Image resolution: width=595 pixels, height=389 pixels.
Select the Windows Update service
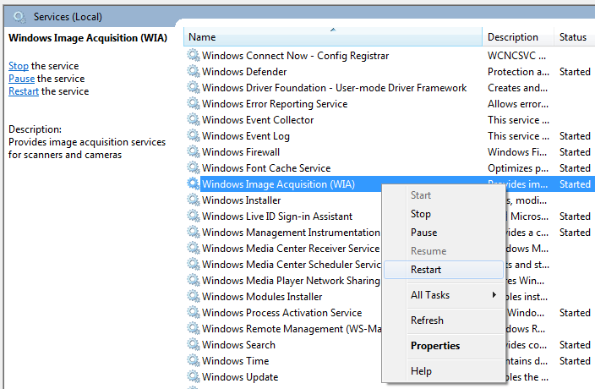pos(240,377)
